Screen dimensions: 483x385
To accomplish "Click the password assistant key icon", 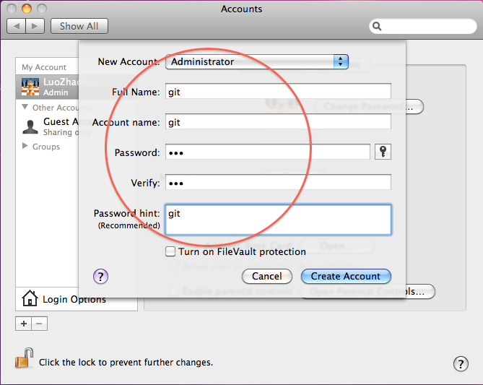I will tap(383, 152).
